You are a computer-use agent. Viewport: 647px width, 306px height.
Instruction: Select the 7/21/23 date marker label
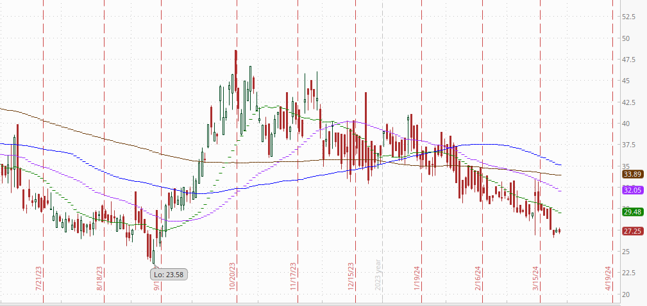click(38, 278)
